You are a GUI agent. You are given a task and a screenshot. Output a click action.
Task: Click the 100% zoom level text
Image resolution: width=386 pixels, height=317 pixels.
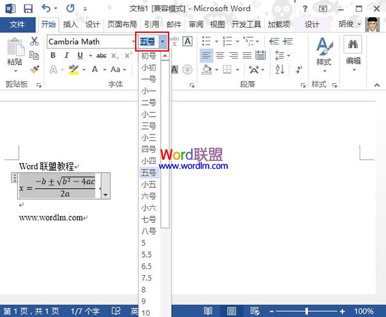[x=363, y=311]
